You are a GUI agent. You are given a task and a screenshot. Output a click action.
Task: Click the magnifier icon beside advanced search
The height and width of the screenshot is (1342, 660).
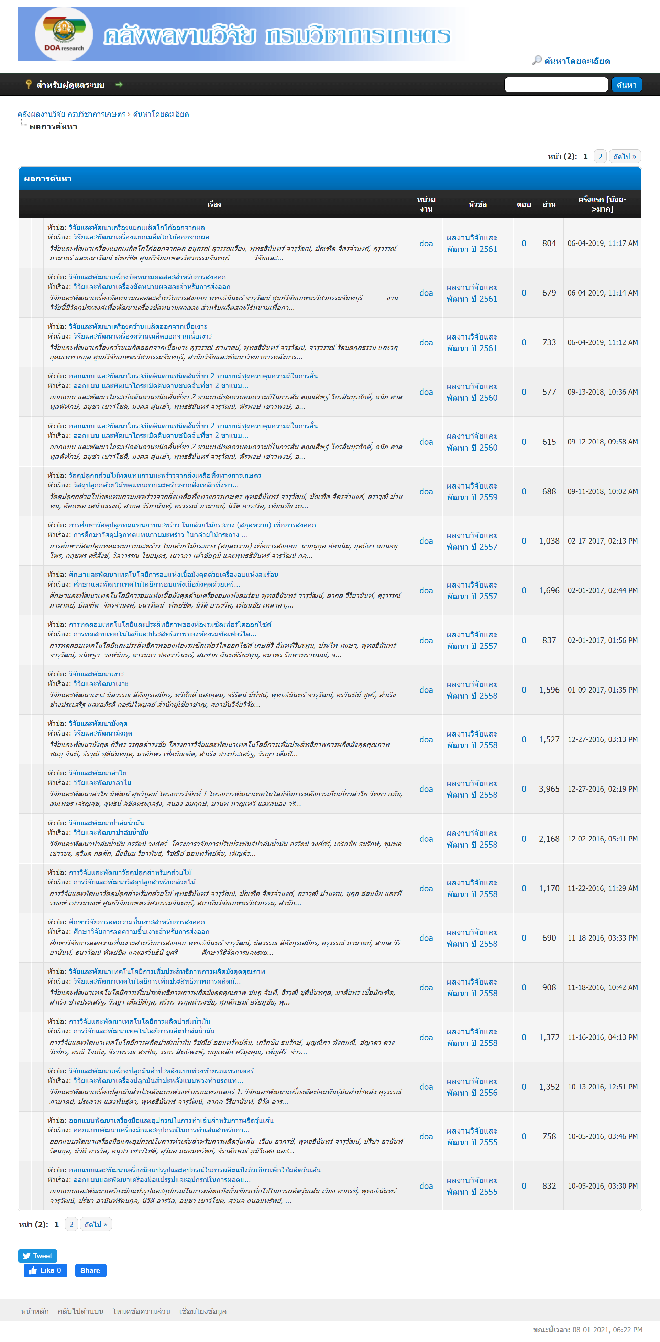pyautogui.click(x=537, y=61)
